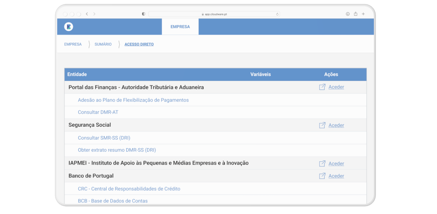Viewport: 437px width, 214px height.
Task: Click Aceder for Segurança Social
Action: point(336,125)
